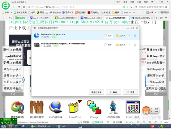This screenshot has height=129, width=171.
Task: Remove maya2009chinese zip from download list
Action: [135, 45]
